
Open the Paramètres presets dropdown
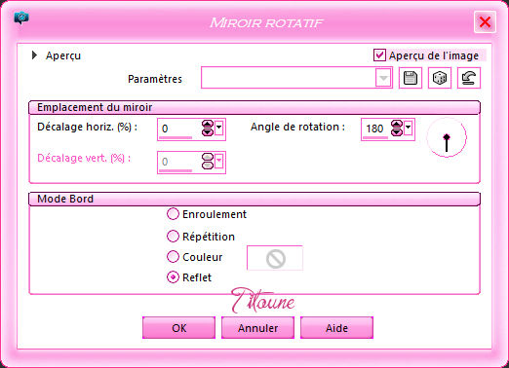coord(383,78)
